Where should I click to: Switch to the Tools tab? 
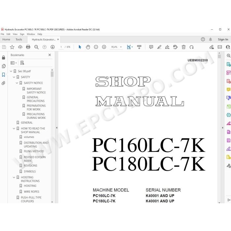coord(19,39)
